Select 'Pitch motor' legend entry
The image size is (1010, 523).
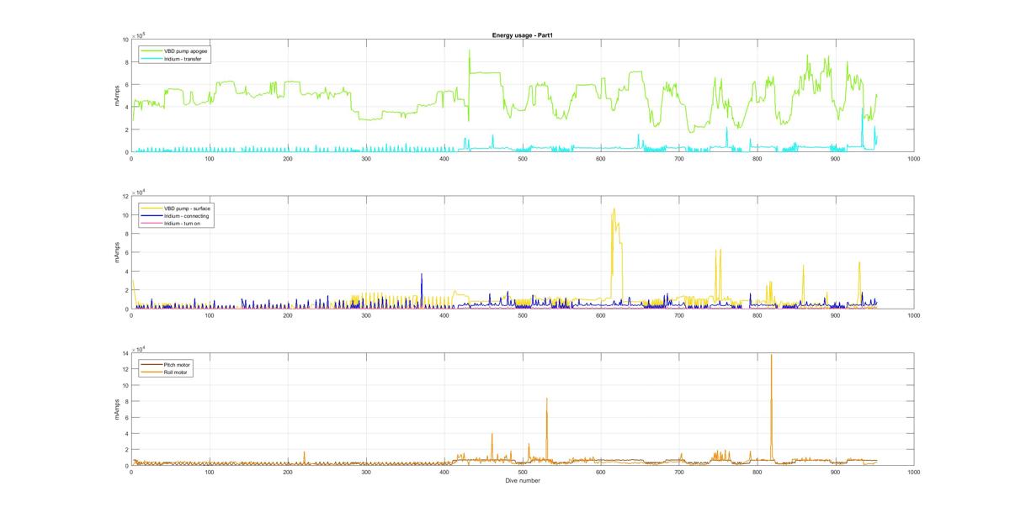pyautogui.click(x=178, y=363)
